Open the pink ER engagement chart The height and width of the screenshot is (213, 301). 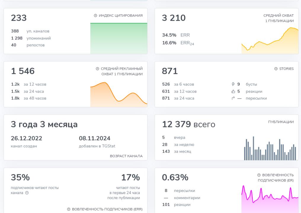270,199
